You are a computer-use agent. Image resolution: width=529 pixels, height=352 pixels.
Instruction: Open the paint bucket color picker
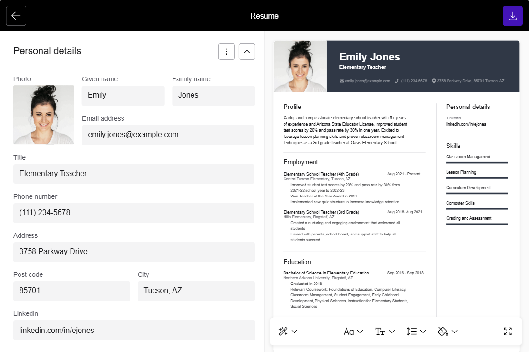448,332
